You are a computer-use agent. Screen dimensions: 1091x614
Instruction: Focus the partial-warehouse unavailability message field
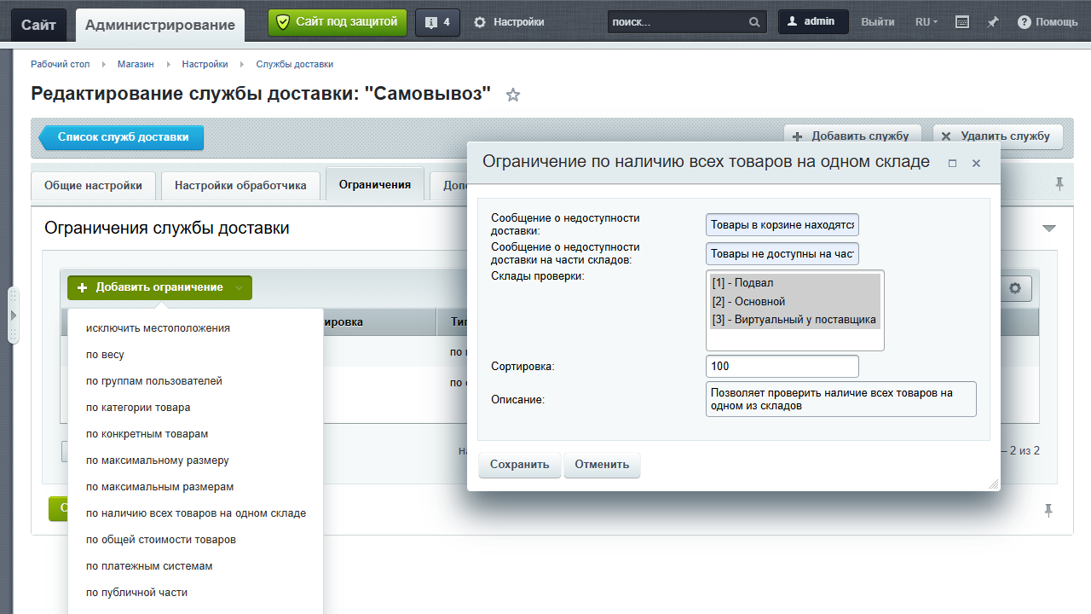click(782, 254)
